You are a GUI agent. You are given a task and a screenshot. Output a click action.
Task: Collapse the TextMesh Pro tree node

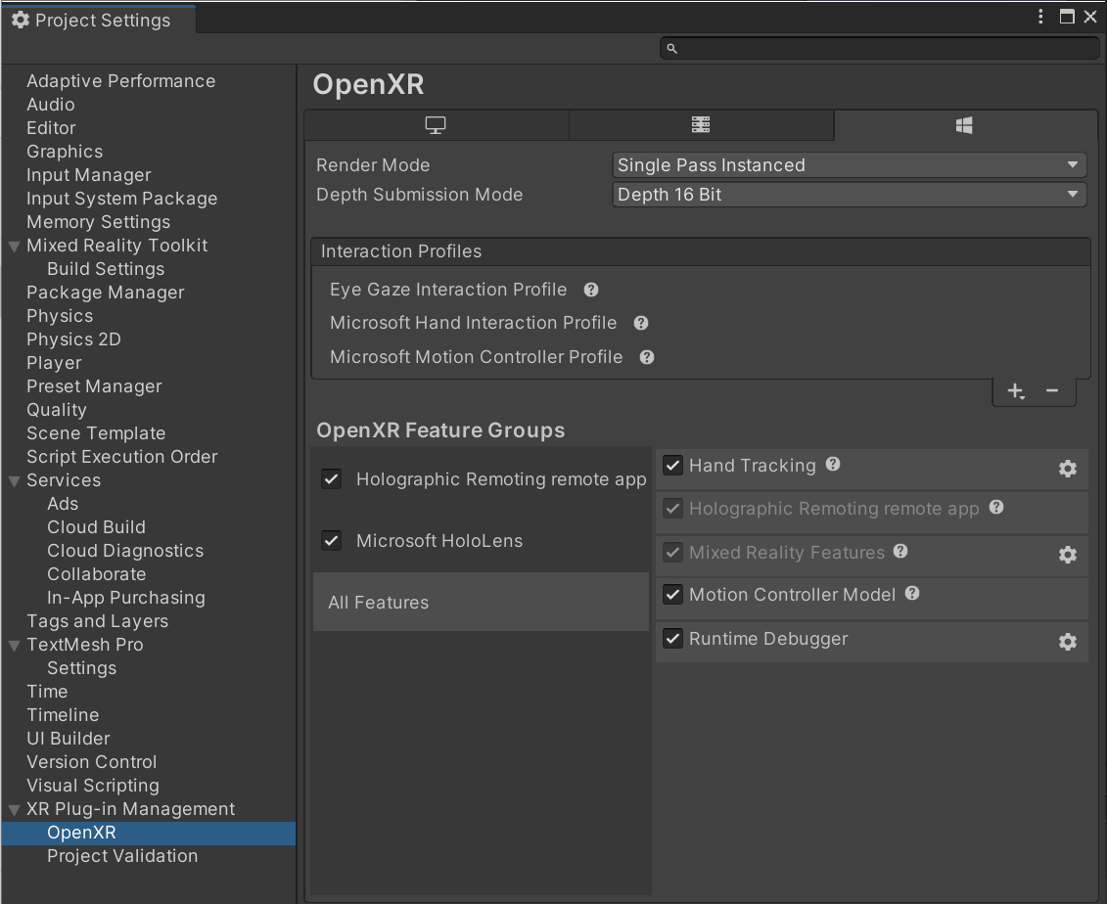[x=14, y=646]
